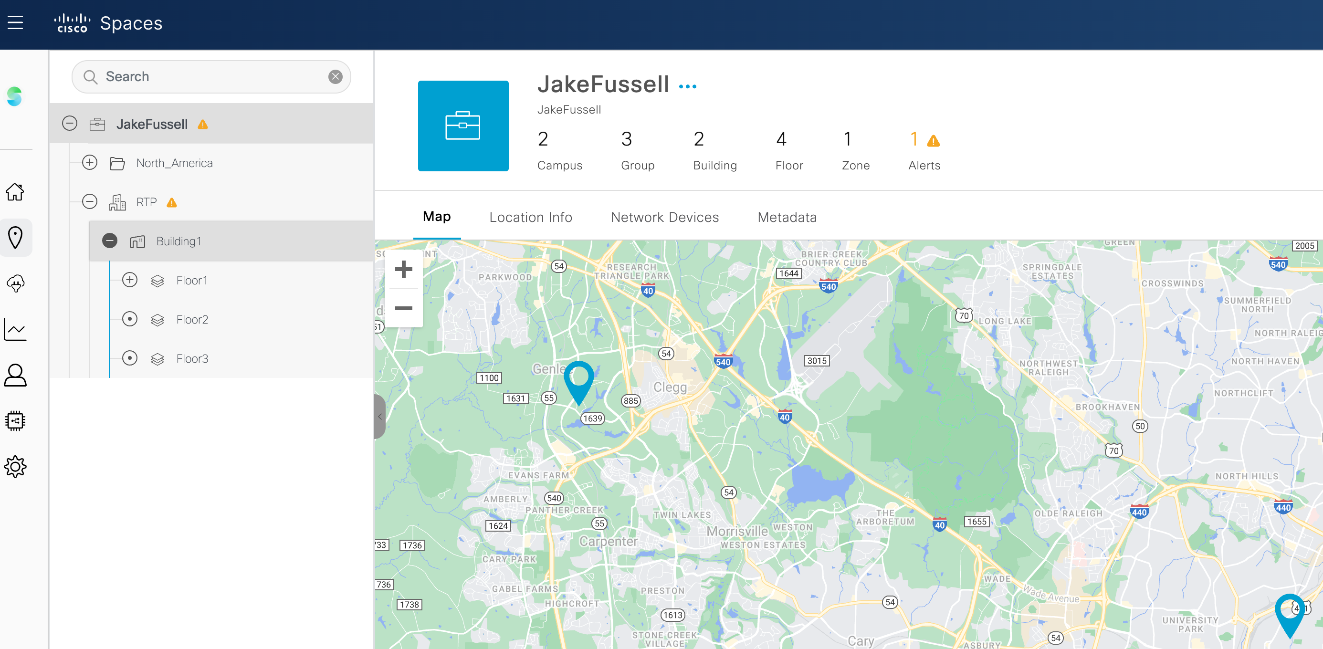Click the three-dot menu beside JakeFussell
This screenshot has width=1323, height=649.
[687, 87]
